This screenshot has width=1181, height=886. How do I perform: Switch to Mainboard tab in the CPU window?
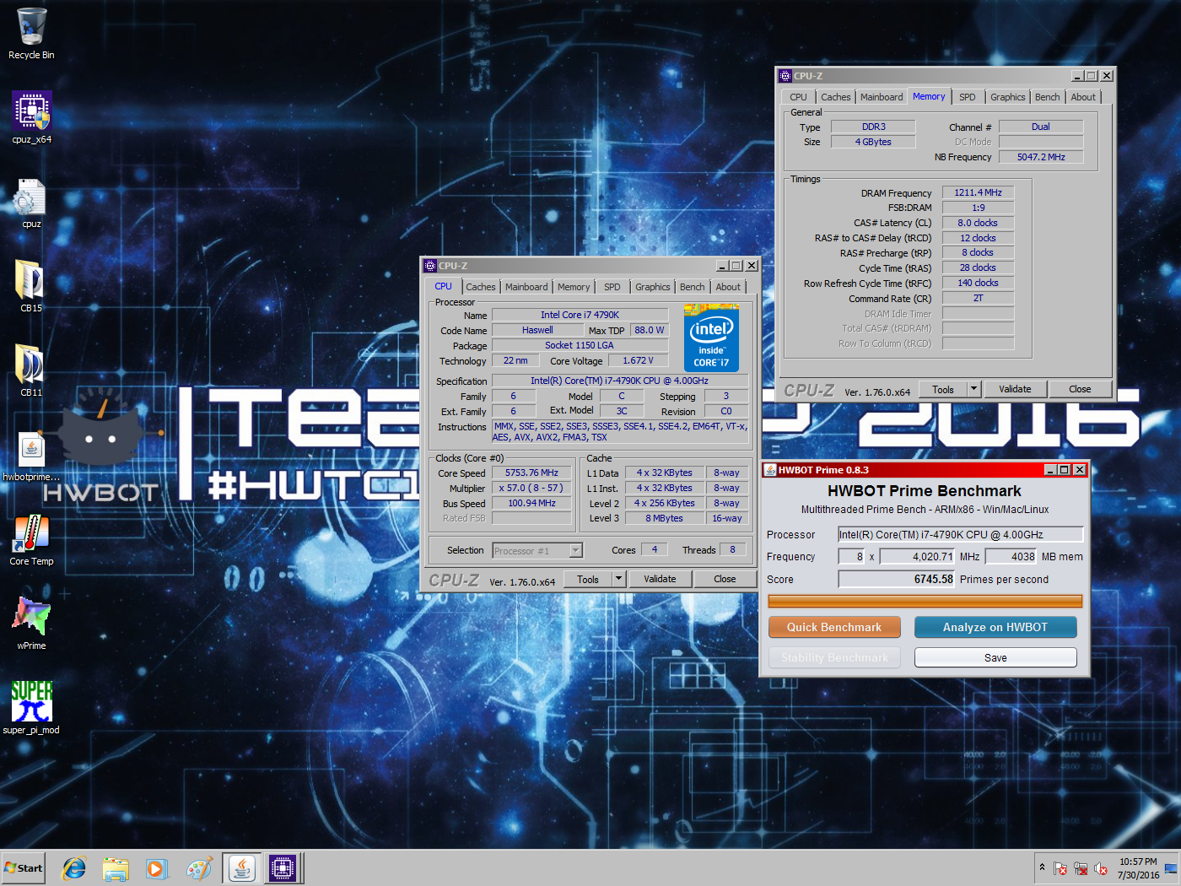(x=526, y=287)
